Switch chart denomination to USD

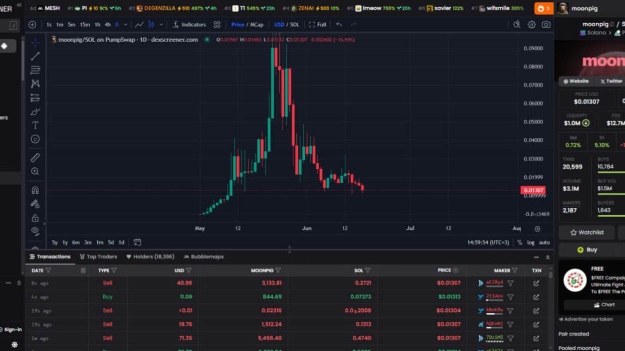[x=279, y=25]
